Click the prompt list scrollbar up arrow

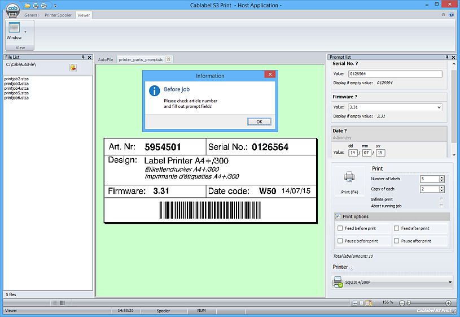pos(454,64)
